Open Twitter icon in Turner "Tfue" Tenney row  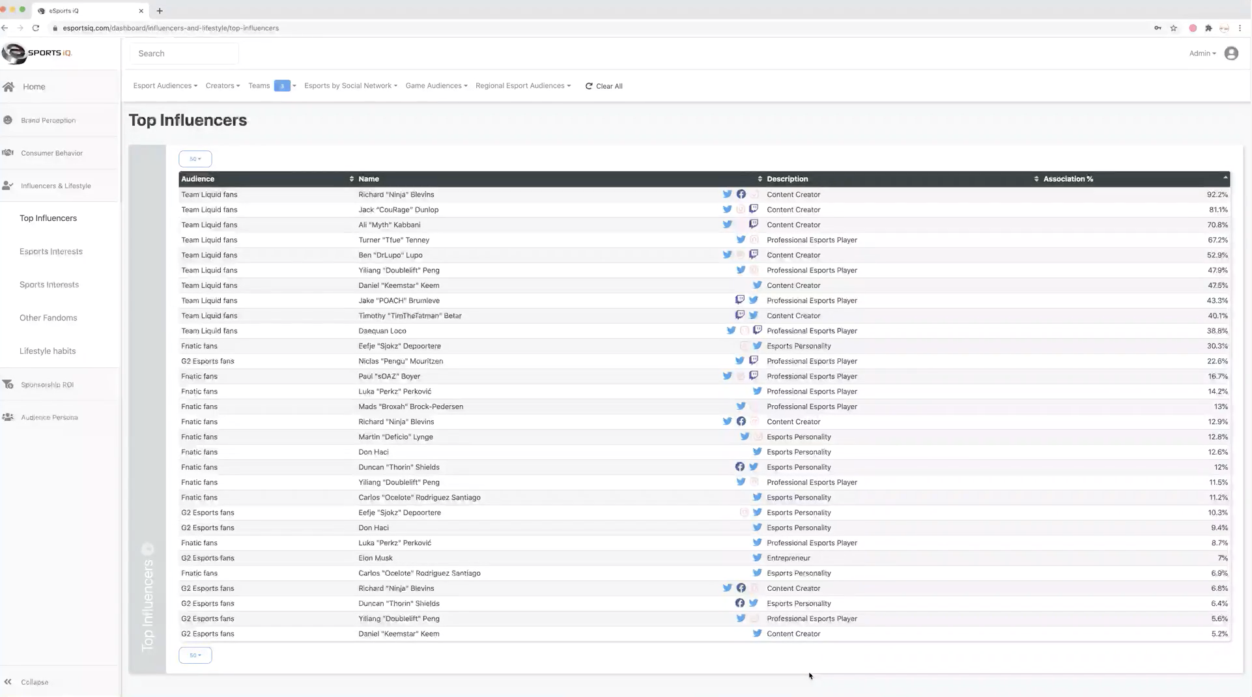click(741, 240)
